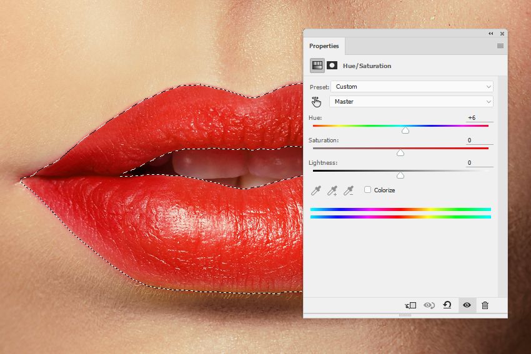Click the Properties panel bottom resize grip

pyautogui.click(x=405, y=315)
